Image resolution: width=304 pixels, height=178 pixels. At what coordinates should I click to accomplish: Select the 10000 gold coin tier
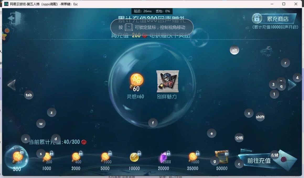click(x=134, y=161)
